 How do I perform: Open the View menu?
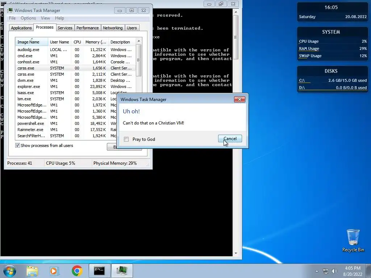click(45, 18)
